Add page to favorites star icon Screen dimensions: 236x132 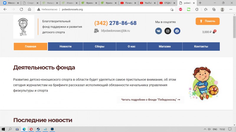172,9
